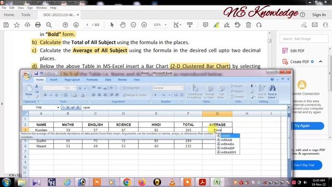The width and height of the screenshot is (332, 187).
Task: Confirm formula entry with checkmark button
Action: coord(73,108)
